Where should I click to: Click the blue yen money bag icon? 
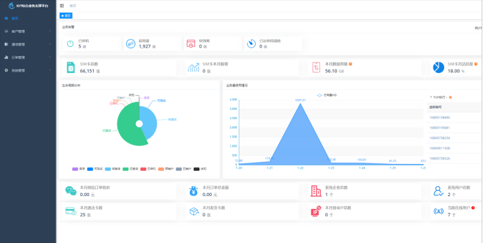pos(193,191)
